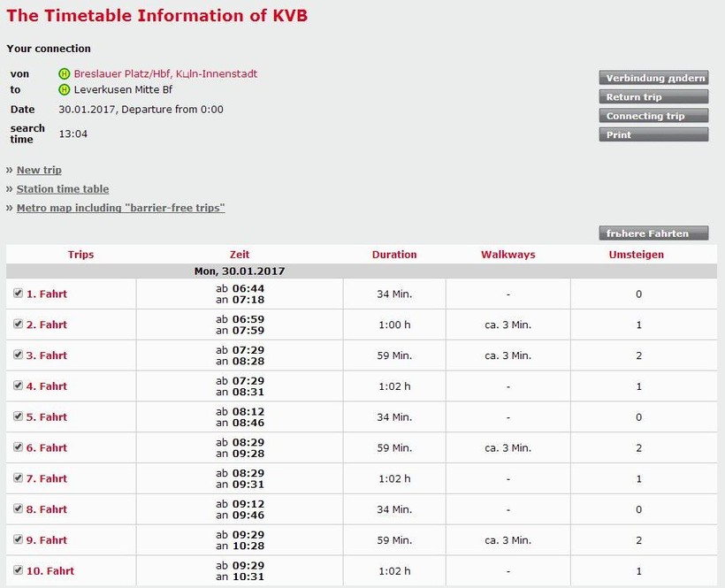
Task: Click the green stop icon beside Breslauer Platz/Hbf
Action: pyautogui.click(x=64, y=74)
